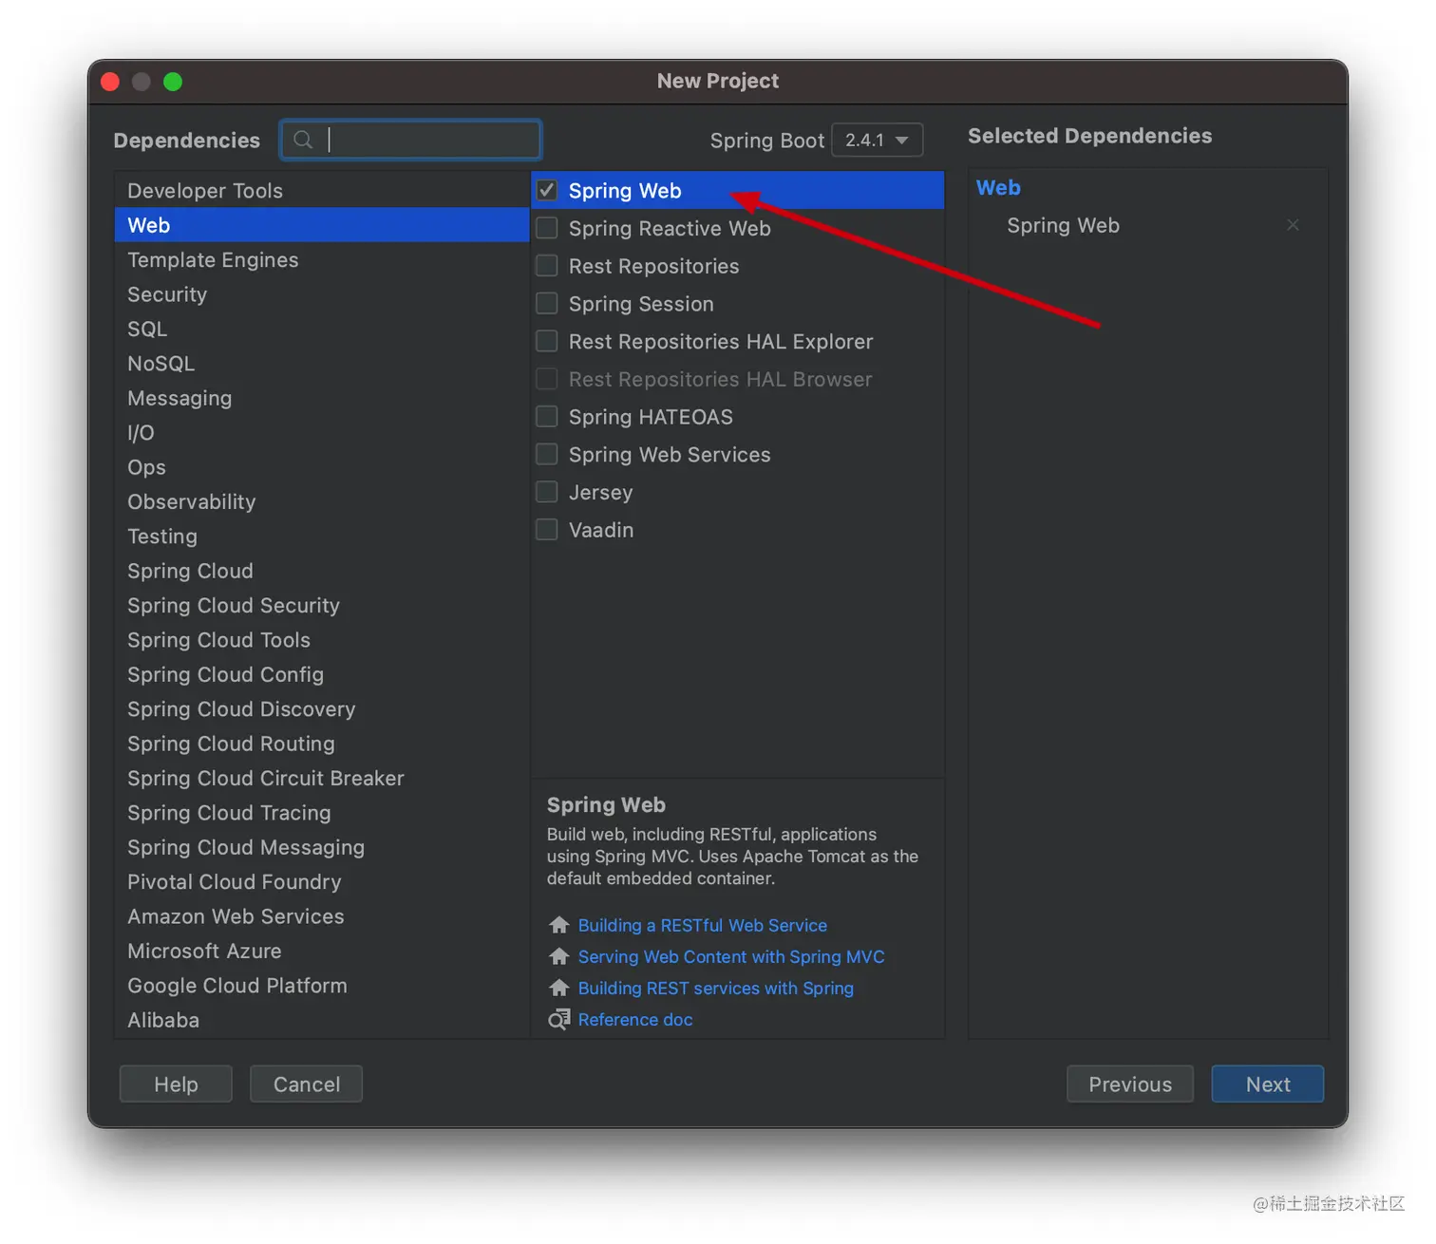Choose the Spring Cloud Messaging category

click(x=321, y=847)
